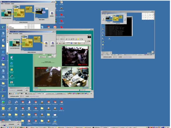Click the phaleos host icon in the inner commander window
The height and width of the screenshot is (128, 171).
pos(52,44)
